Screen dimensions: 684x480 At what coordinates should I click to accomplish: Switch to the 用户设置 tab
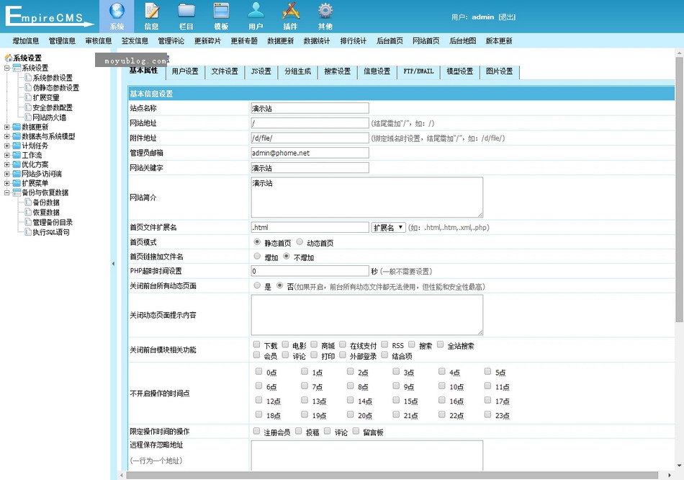[185, 71]
